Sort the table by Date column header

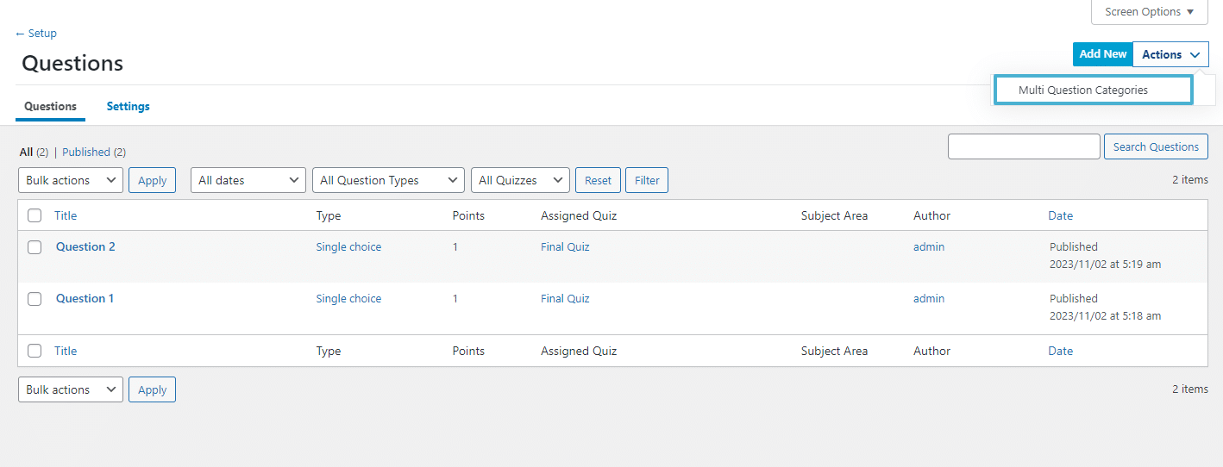[x=1061, y=215]
